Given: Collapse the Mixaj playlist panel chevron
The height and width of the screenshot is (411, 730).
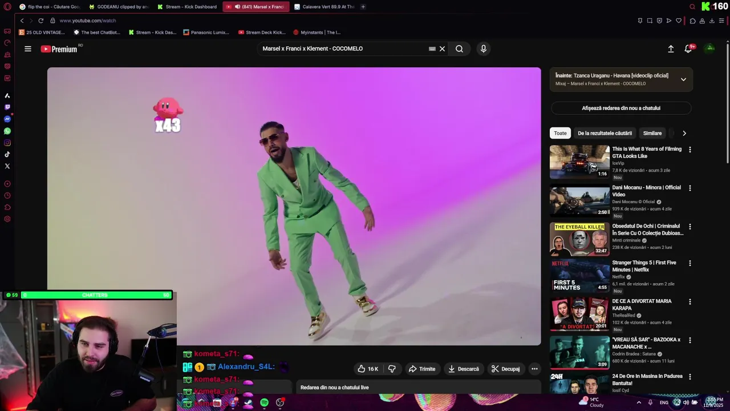Looking at the screenshot, I should (683, 79).
